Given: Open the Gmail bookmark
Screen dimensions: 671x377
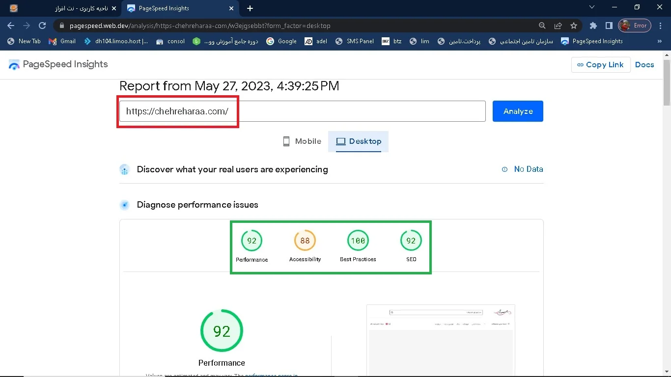Looking at the screenshot, I should click(62, 41).
